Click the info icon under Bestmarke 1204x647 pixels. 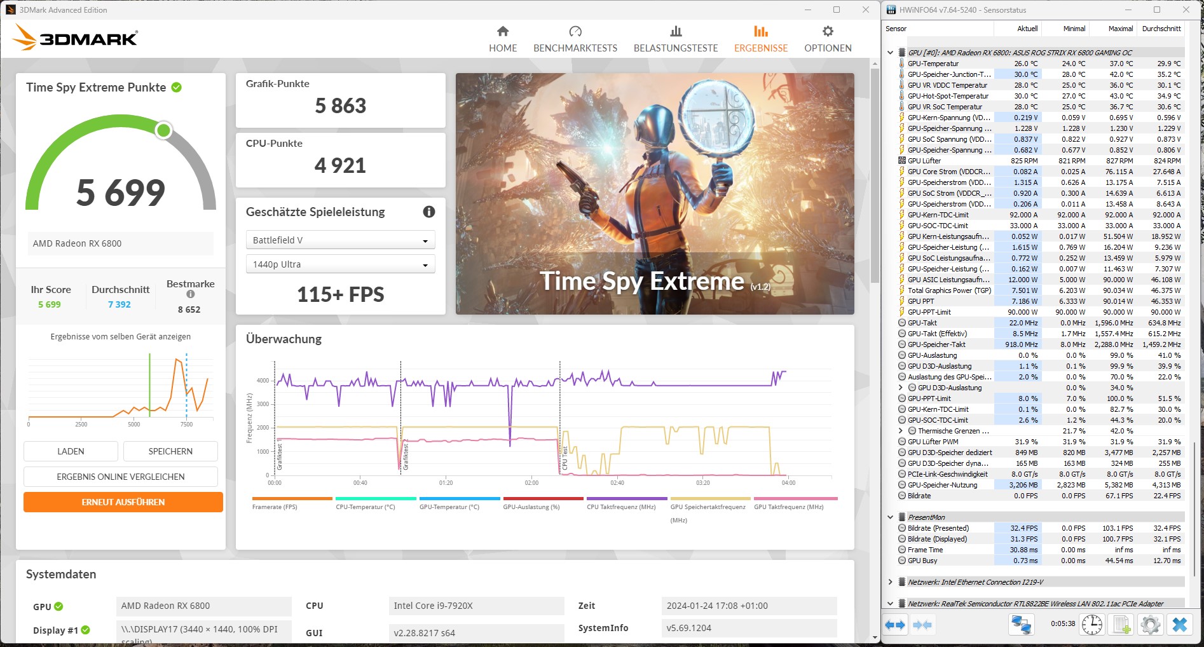tap(190, 294)
